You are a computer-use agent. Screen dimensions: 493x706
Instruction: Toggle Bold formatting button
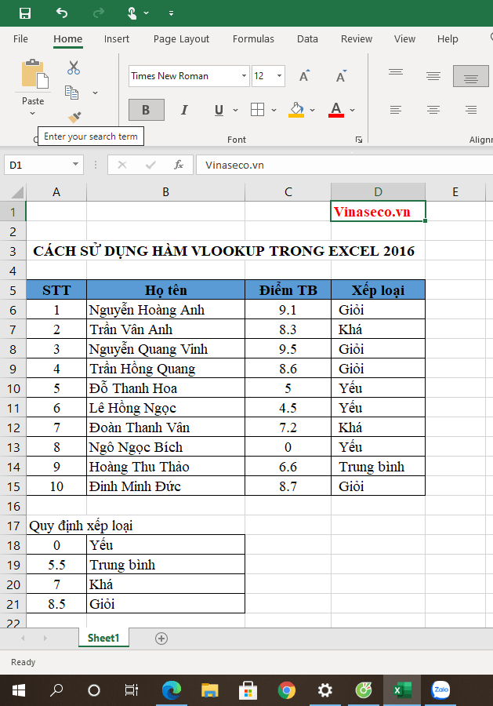(x=147, y=110)
